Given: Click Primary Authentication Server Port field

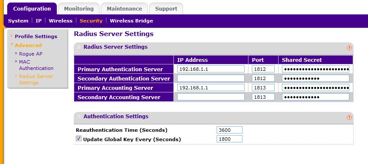Looking at the screenshot, I should coord(263,69).
